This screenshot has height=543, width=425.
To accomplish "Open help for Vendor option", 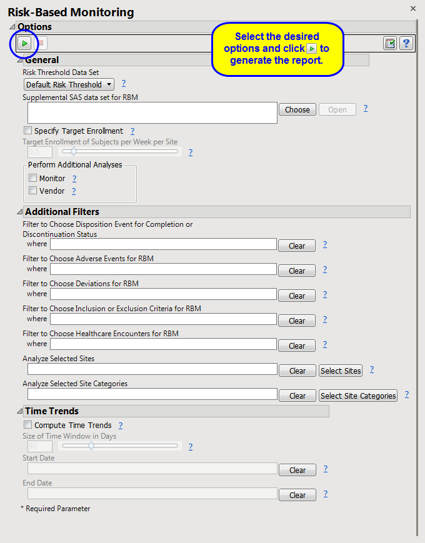I will [x=74, y=191].
